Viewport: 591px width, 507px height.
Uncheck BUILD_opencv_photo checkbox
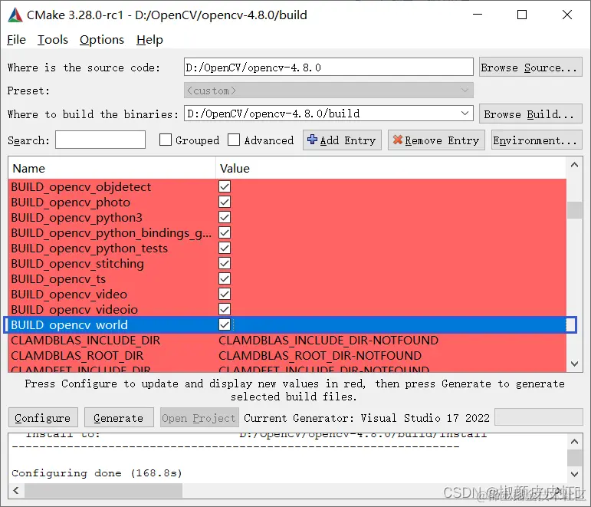point(225,202)
